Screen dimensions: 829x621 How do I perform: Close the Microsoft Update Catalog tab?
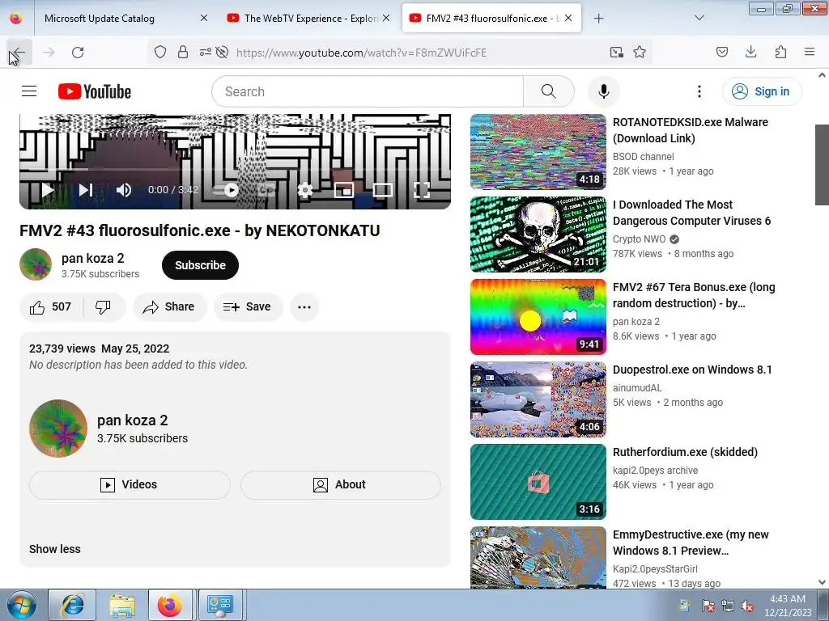click(204, 18)
